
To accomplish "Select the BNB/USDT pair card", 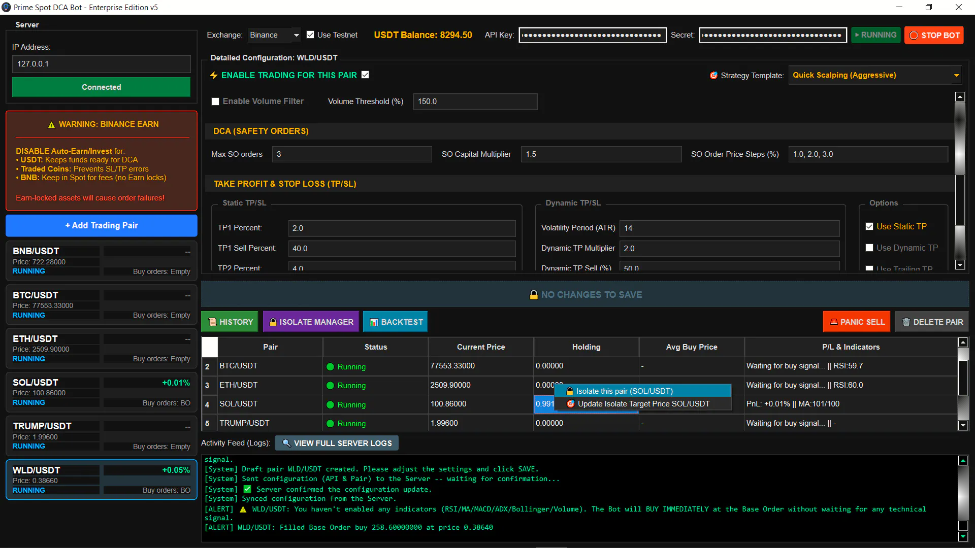I will click(x=102, y=261).
